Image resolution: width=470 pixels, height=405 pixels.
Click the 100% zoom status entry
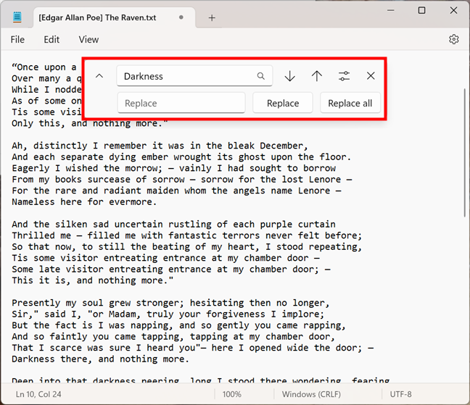(x=231, y=394)
